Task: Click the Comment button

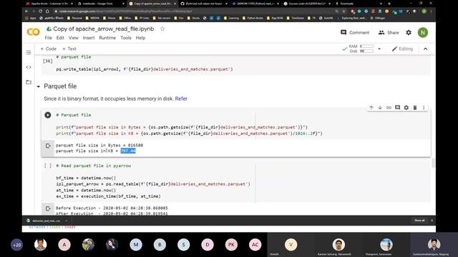Action: point(355,32)
